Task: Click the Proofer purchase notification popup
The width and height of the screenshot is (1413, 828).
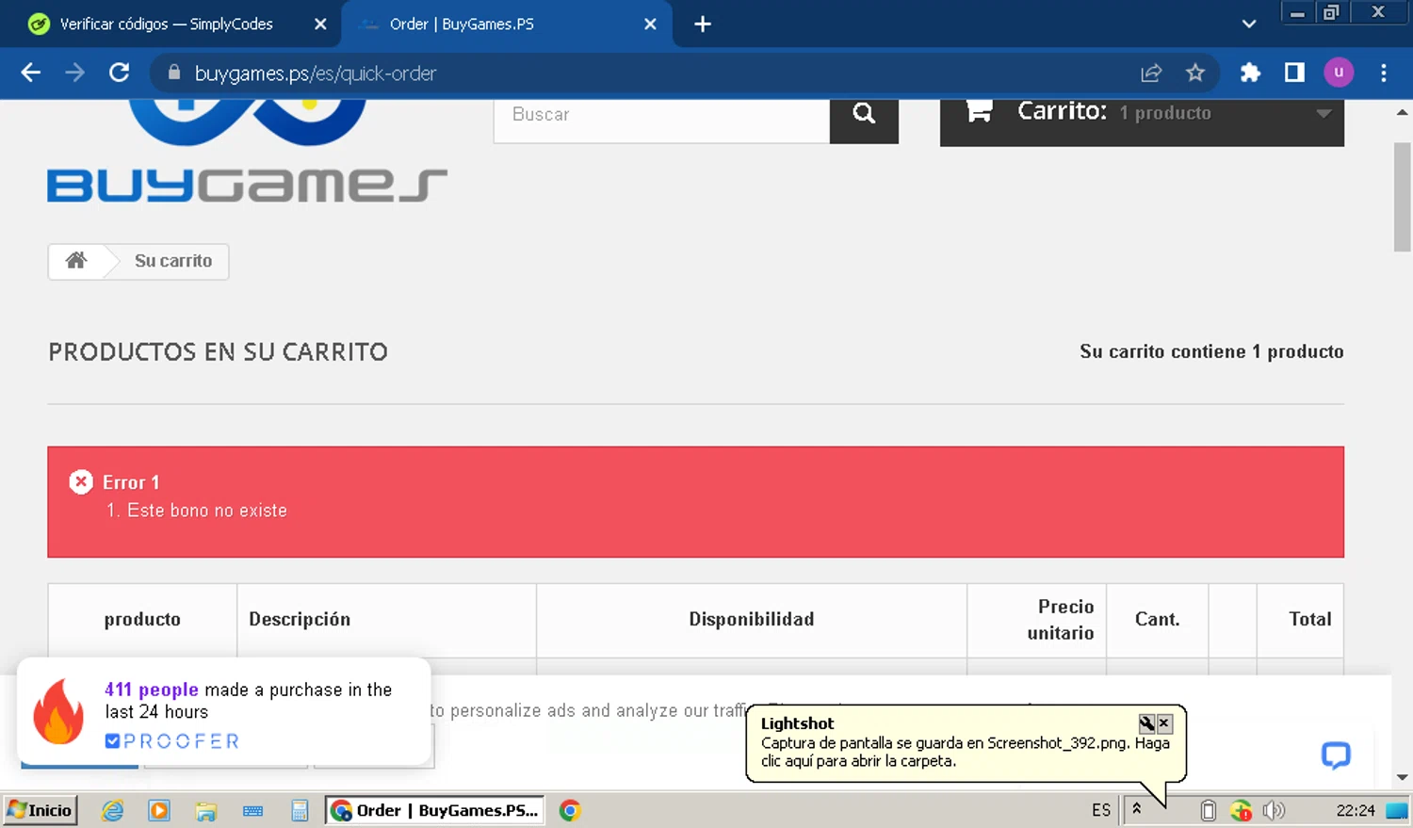Action: point(224,712)
